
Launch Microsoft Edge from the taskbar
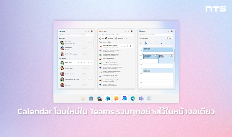pos(133,99)
